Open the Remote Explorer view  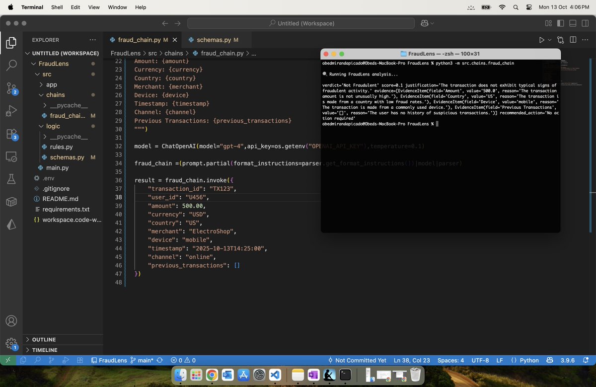[11, 156]
